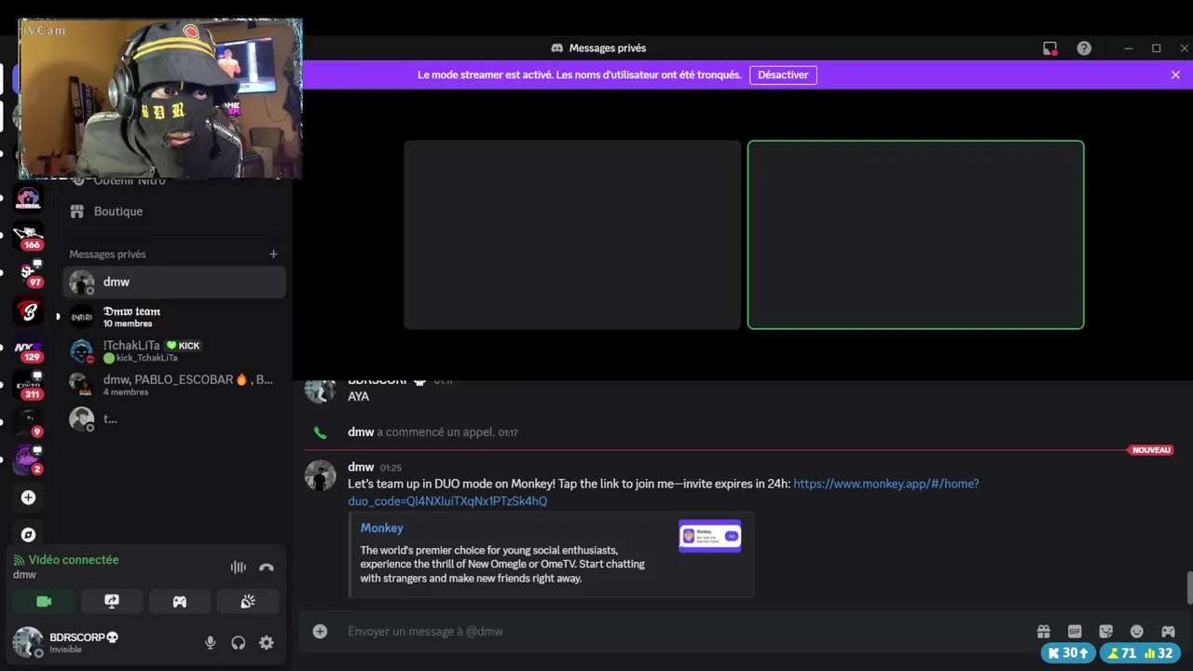
Task: Click the iVCam webcam overlay window
Action: point(160,98)
